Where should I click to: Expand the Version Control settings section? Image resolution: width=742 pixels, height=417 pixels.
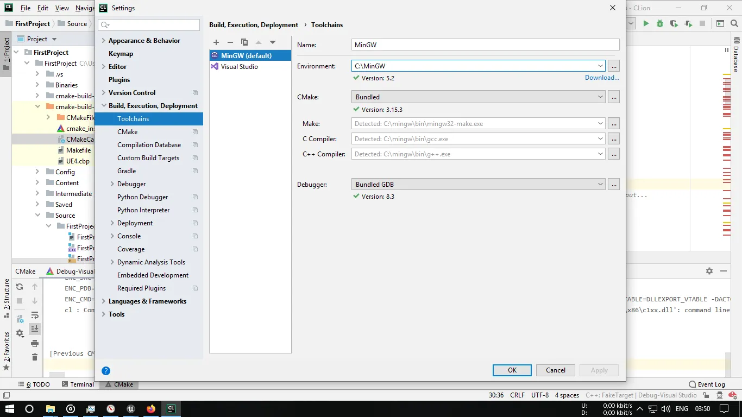104,93
